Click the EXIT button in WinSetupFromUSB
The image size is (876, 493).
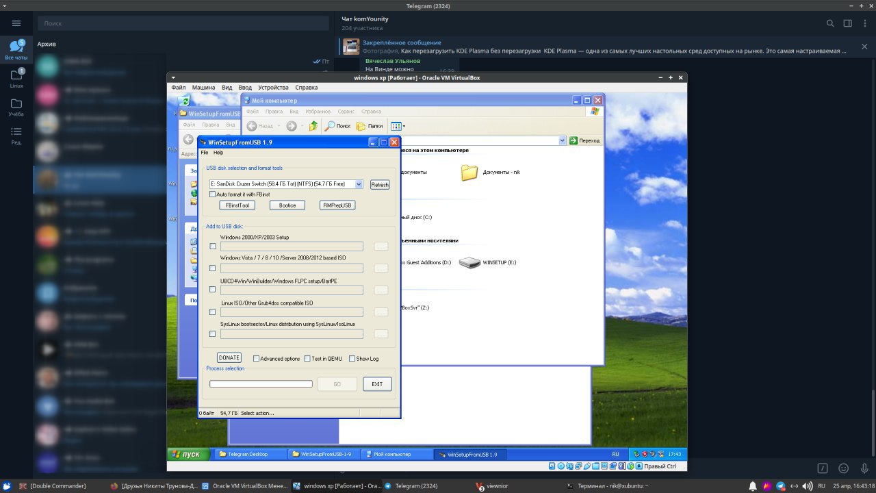(x=377, y=384)
